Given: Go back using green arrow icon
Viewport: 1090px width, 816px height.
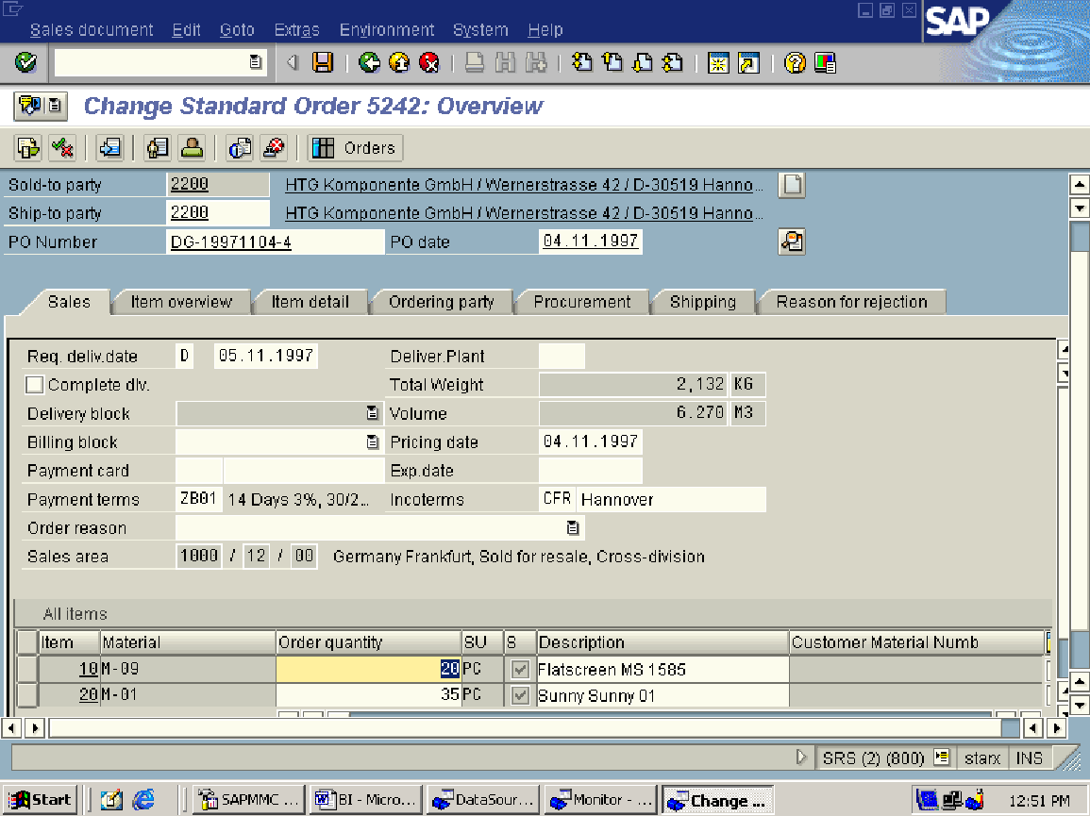Looking at the screenshot, I should (x=369, y=62).
